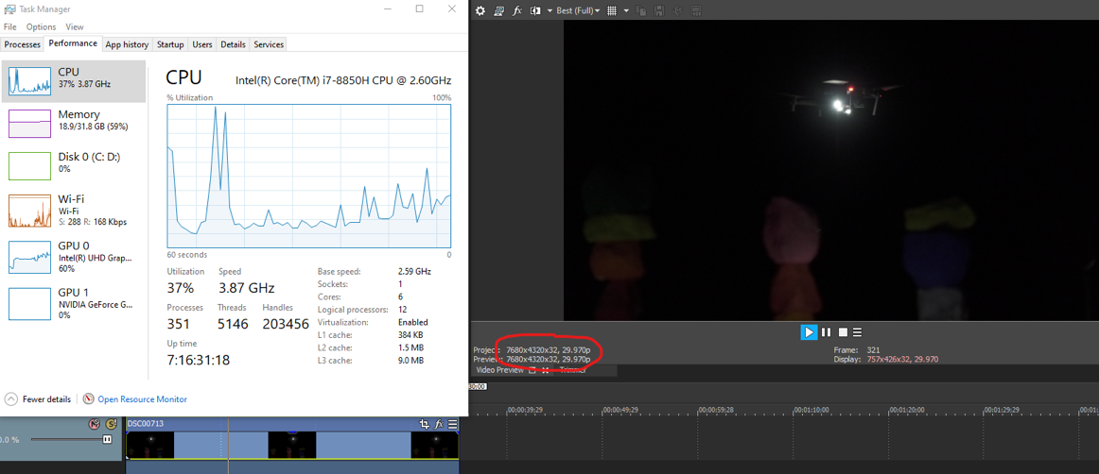The height and width of the screenshot is (474, 1099).
Task: Select the Performance tab
Action: pos(73,43)
